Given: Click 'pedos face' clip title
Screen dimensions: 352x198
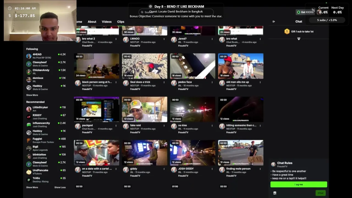Looking at the screenshot, I should coord(185,82).
